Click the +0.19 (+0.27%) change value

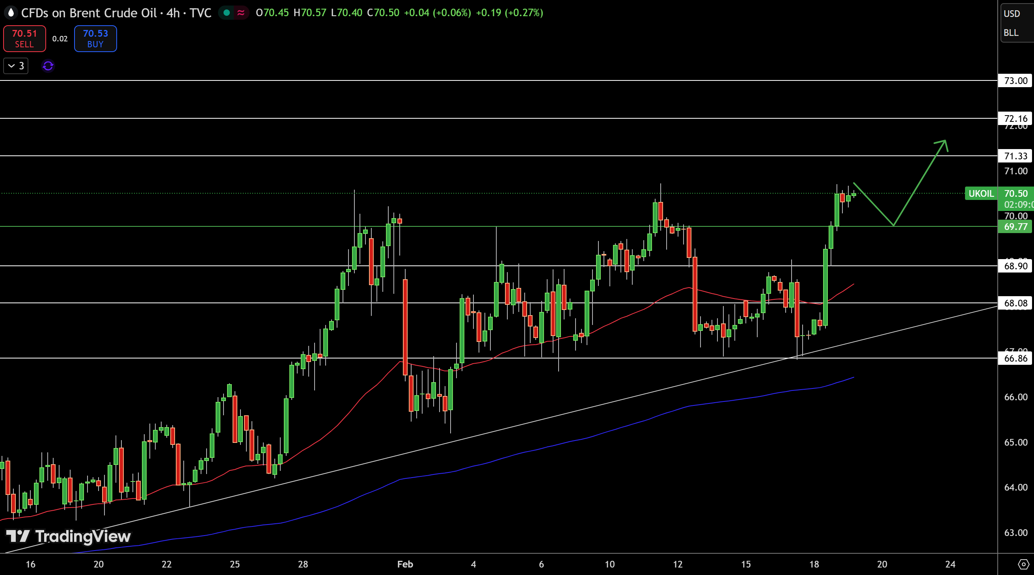[x=509, y=13]
